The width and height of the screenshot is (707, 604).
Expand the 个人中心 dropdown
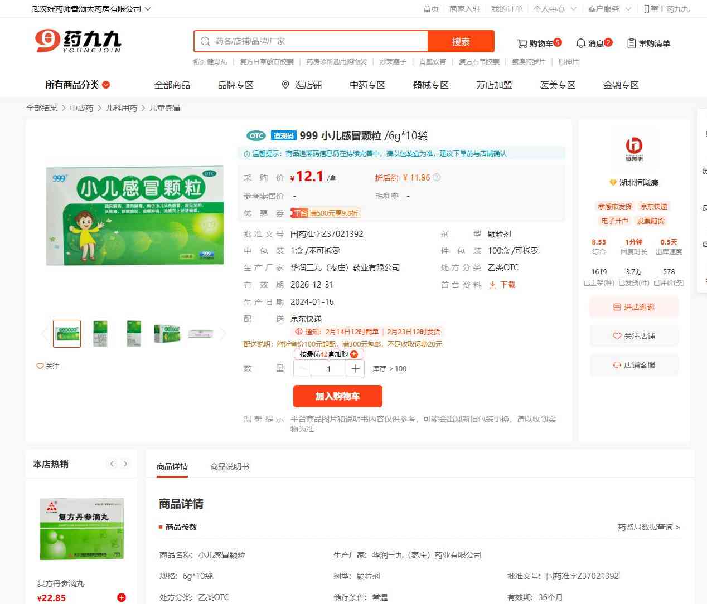(554, 9)
